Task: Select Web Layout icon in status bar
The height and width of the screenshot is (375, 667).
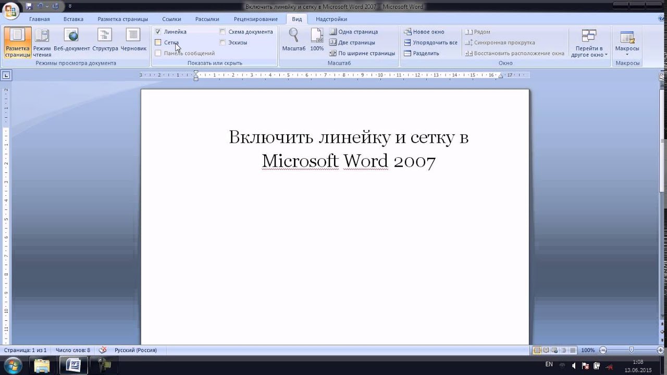Action: click(554, 351)
